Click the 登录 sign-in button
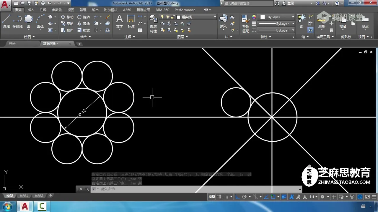 click(290, 3)
